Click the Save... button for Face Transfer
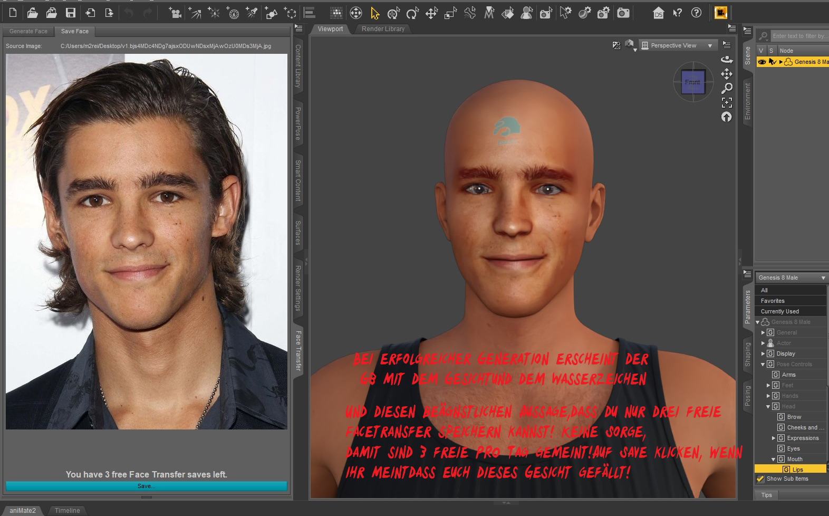Image resolution: width=829 pixels, height=516 pixels. 147,486
